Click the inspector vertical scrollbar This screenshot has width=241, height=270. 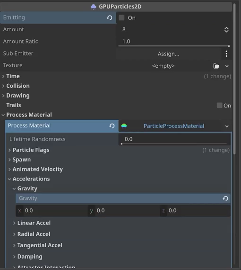point(234,79)
